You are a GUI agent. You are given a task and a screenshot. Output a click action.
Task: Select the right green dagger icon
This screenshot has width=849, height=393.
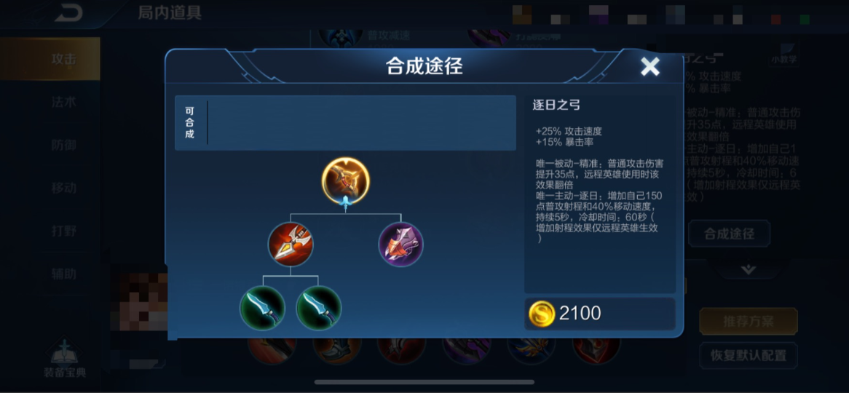pyautogui.click(x=319, y=308)
